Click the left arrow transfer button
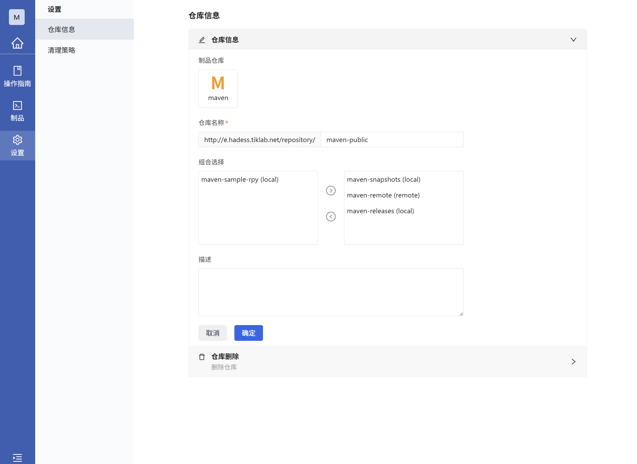Image resolution: width=637 pixels, height=464 pixels. 331,216
